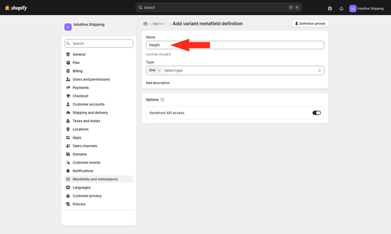This screenshot has height=234, width=391.
Task: Click the Taxes and duties icon
Action: pyautogui.click(x=68, y=121)
